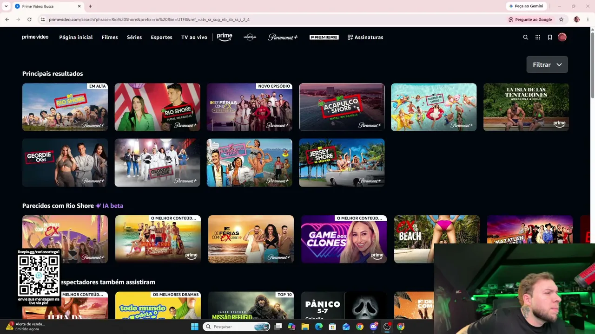Viewport: 595px width, 334px height.
Task: Click the IA beta label
Action: [x=110, y=206]
